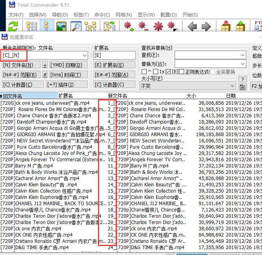Click the extension [E] input field
The height and width of the screenshot is (255, 262).
tap(114, 55)
